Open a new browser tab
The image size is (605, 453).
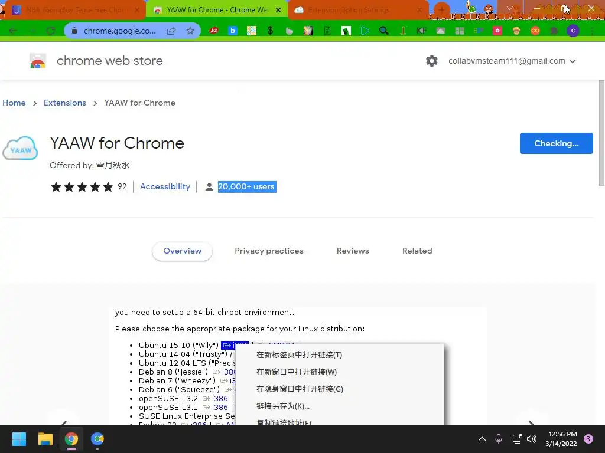point(441,9)
